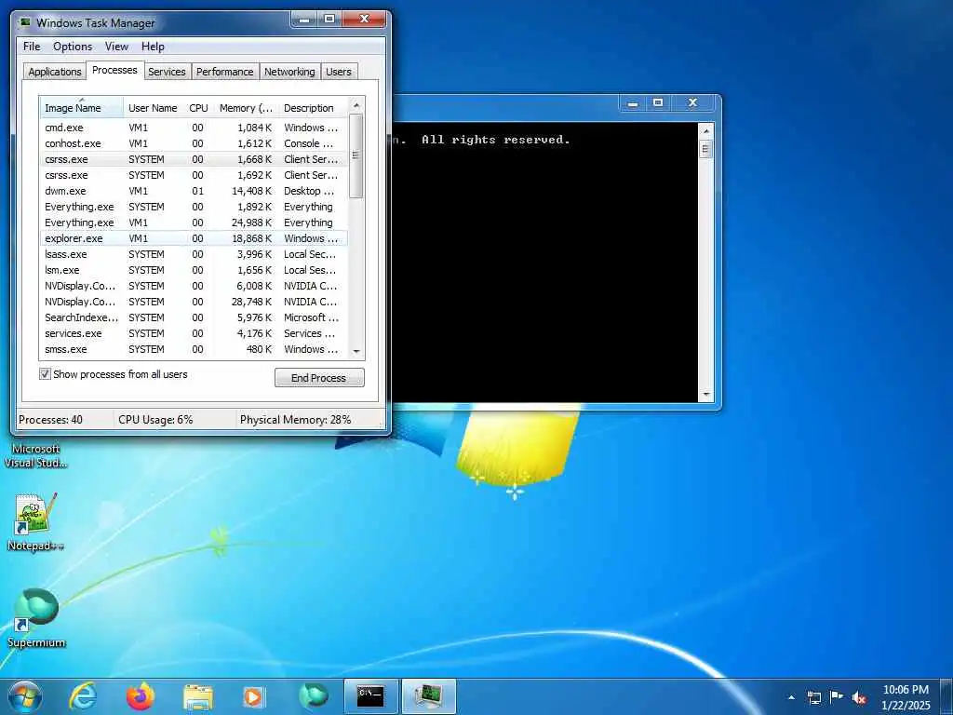
Task: Select the SearchIndexe... process row
Action: [x=194, y=317]
